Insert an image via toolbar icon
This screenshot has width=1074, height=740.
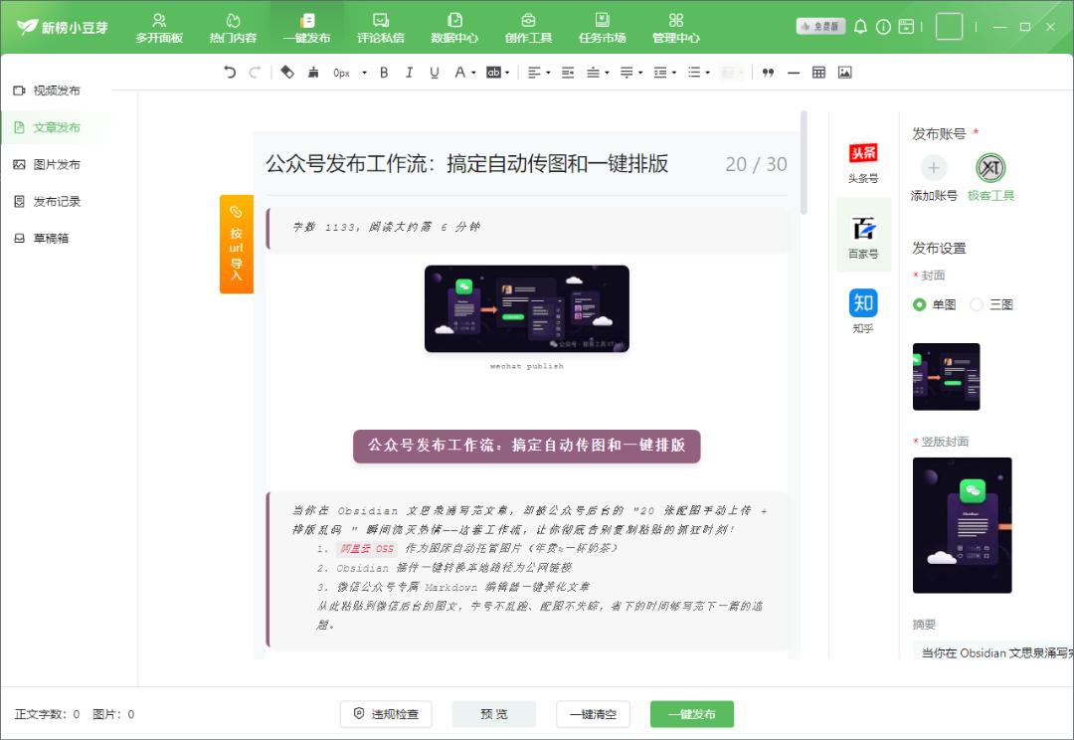click(844, 73)
